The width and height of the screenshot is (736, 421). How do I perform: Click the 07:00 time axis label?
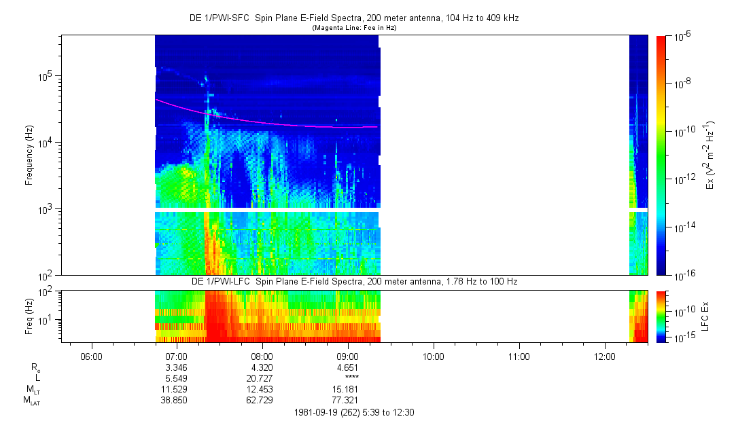[177, 356]
